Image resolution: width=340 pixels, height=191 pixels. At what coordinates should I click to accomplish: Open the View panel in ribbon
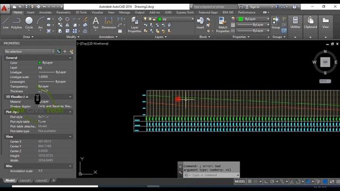click(326, 23)
